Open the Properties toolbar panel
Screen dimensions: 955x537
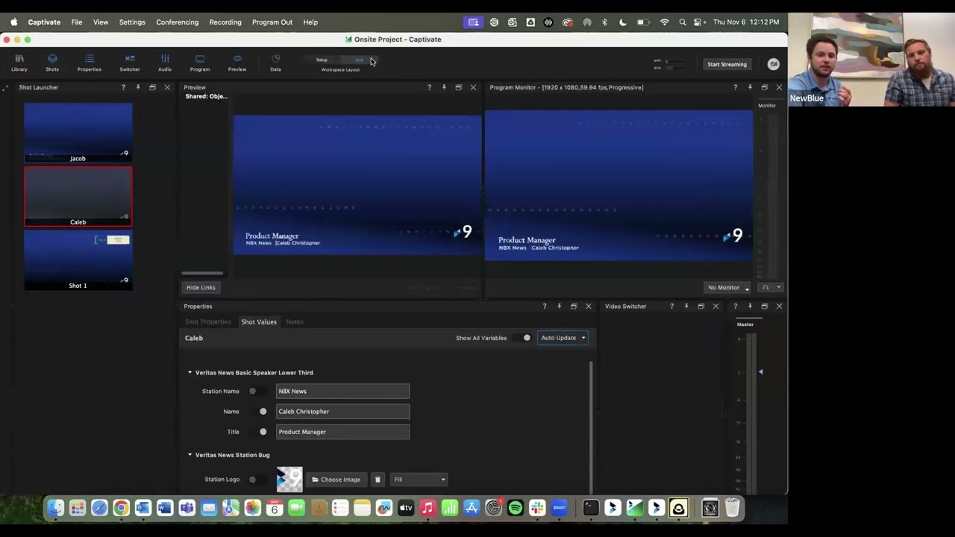click(90, 63)
